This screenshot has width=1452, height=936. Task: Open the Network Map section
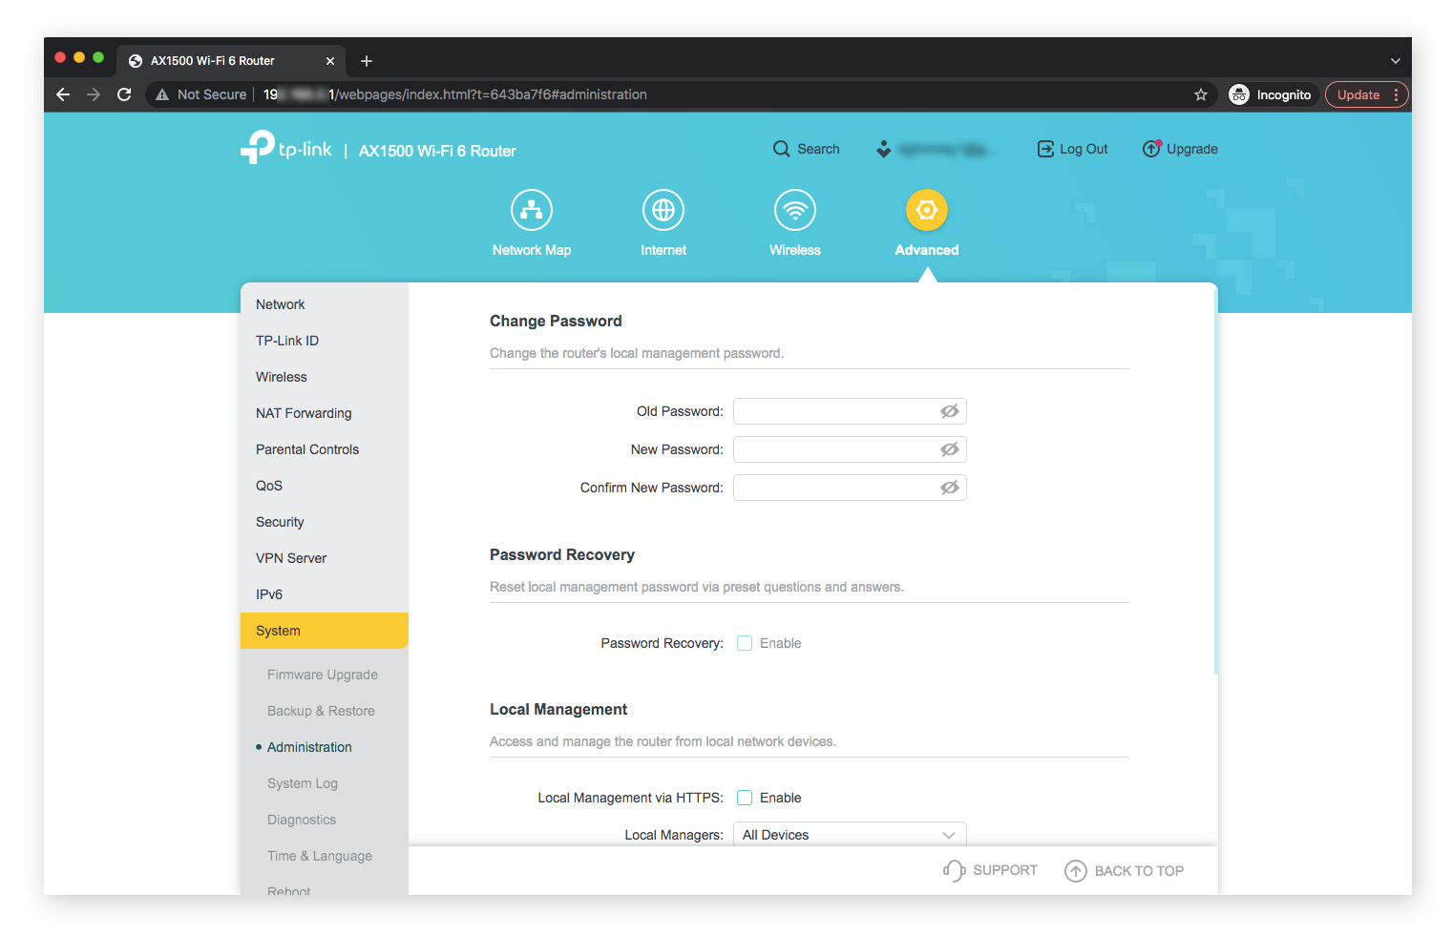[x=532, y=222]
